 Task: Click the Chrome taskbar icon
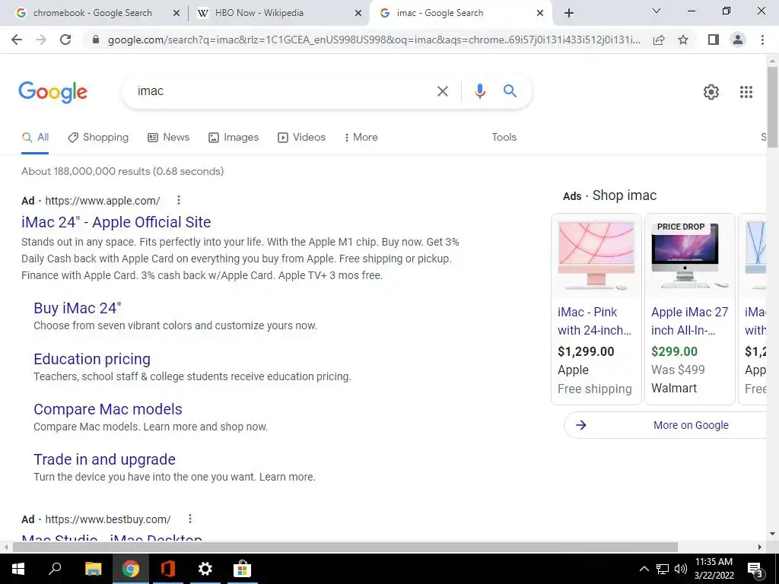pyautogui.click(x=130, y=569)
